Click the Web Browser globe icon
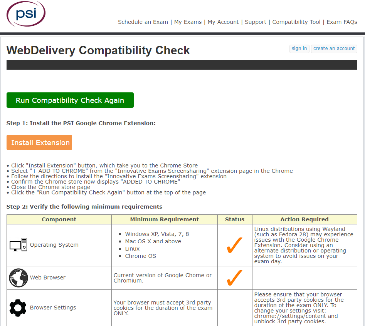 pyautogui.click(x=19, y=278)
